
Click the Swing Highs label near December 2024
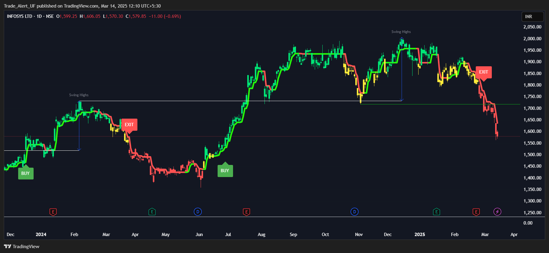(x=401, y=32)
